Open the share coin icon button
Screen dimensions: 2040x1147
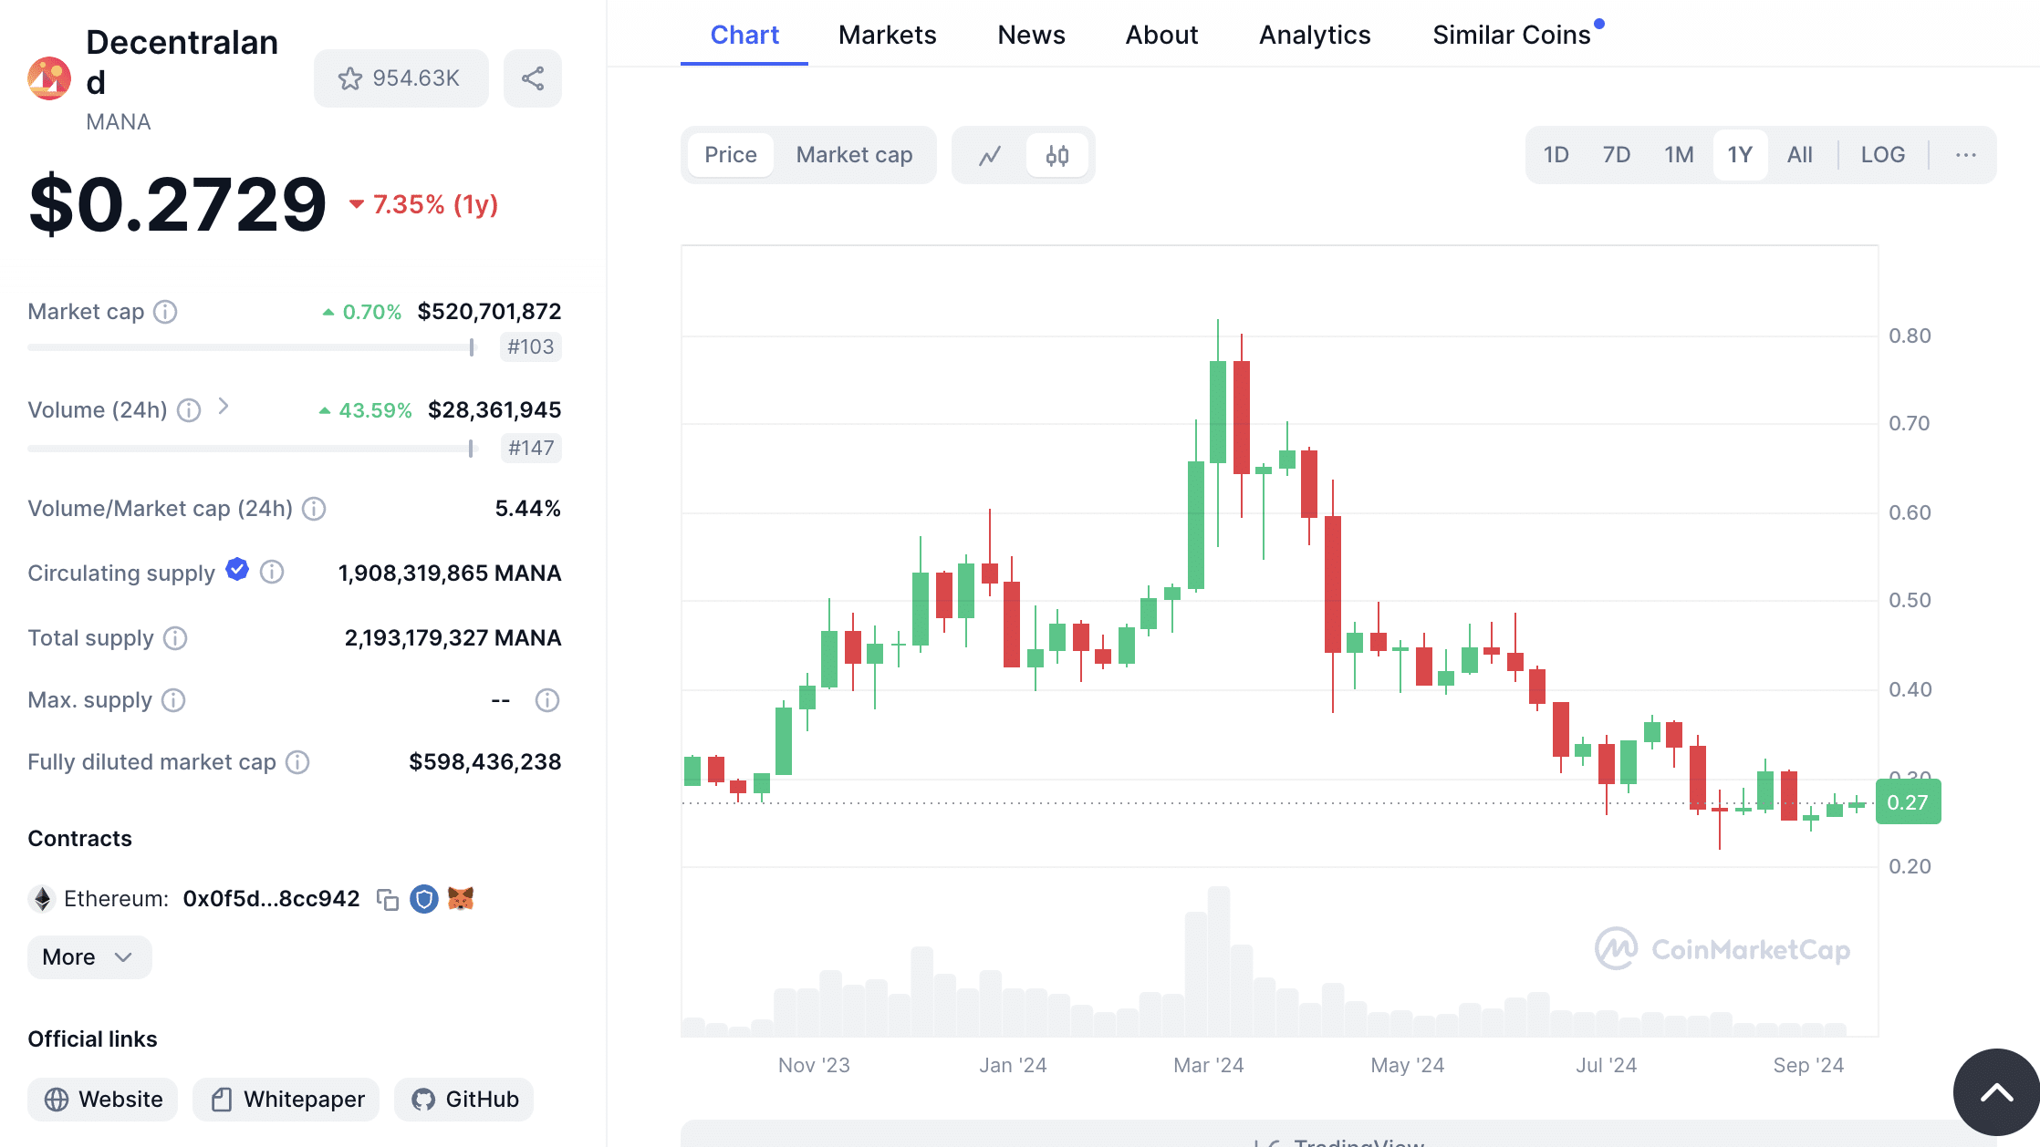pyautogui.click(x=533, y=78)
